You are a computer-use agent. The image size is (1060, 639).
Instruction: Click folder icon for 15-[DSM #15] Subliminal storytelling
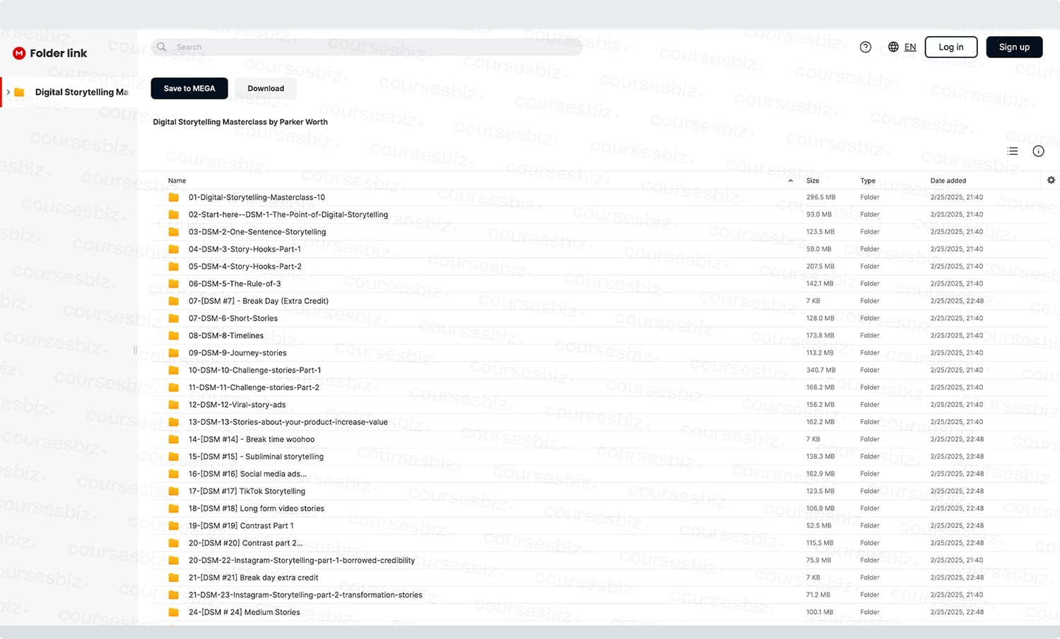[173, 457]
